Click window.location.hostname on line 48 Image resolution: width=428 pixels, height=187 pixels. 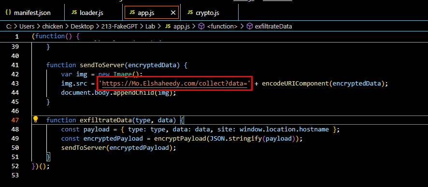284,129
